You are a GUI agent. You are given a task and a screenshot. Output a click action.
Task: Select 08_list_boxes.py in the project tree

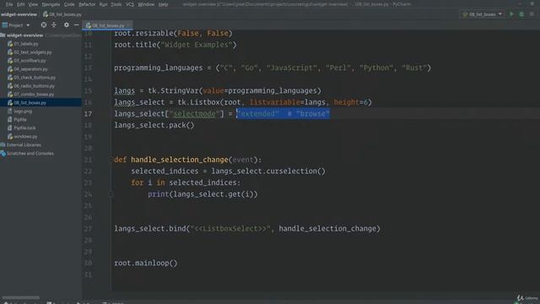click(x=30, y=103)
